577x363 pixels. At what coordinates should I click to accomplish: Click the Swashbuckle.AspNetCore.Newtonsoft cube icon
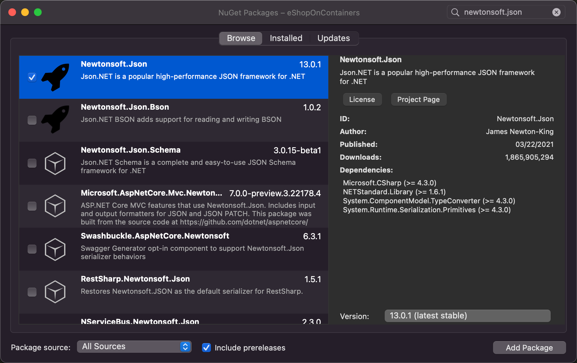pos(55,249)
